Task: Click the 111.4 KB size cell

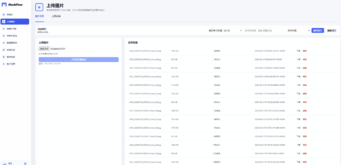Action: tap(175, 85)
